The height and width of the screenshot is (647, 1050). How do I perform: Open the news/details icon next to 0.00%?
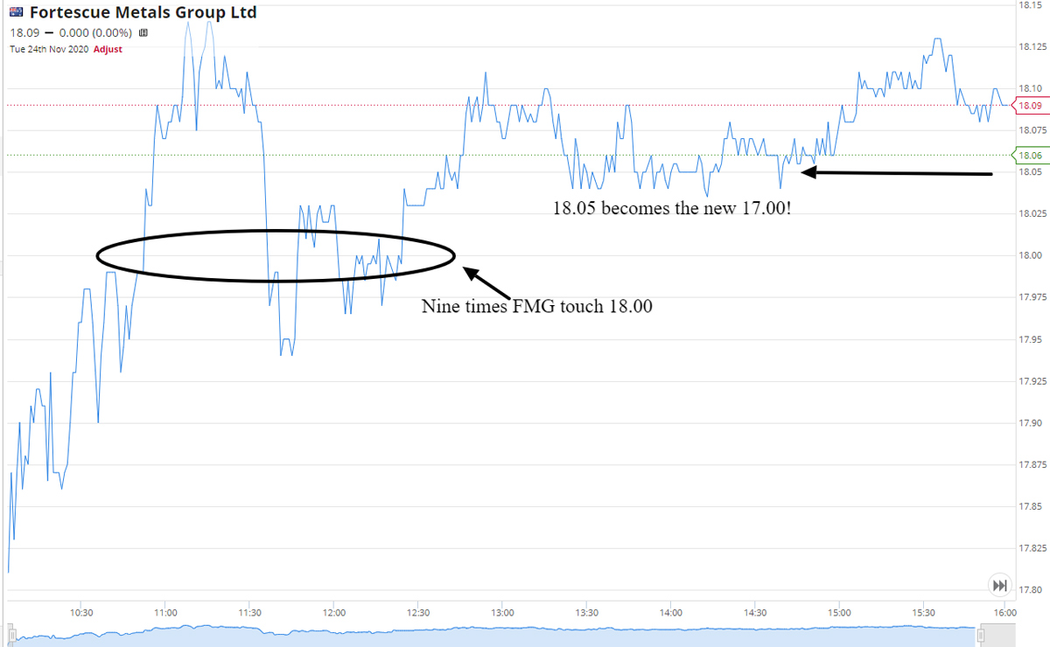[143, 33]
